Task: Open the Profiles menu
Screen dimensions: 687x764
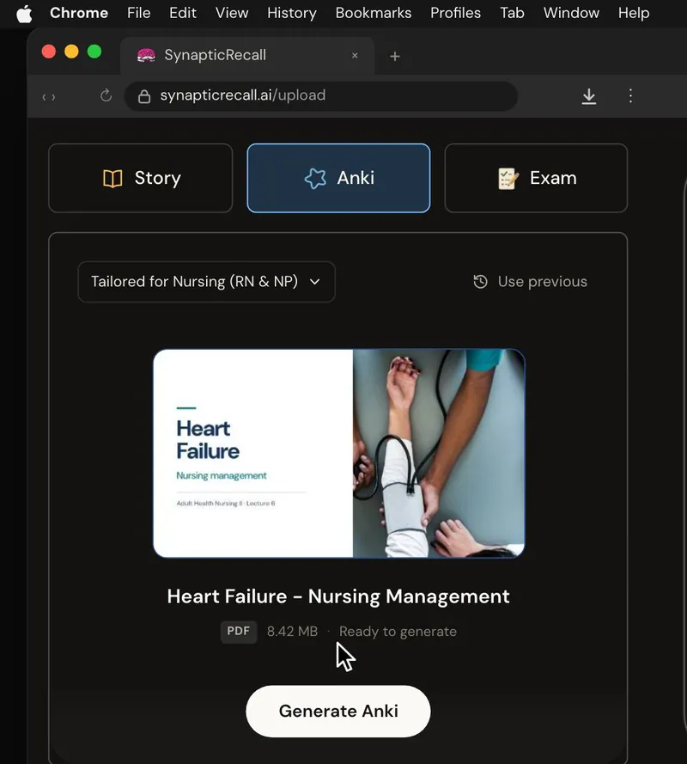Action: point(455,13)
